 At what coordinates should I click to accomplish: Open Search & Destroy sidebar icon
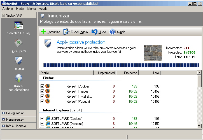tap(19, 26)
